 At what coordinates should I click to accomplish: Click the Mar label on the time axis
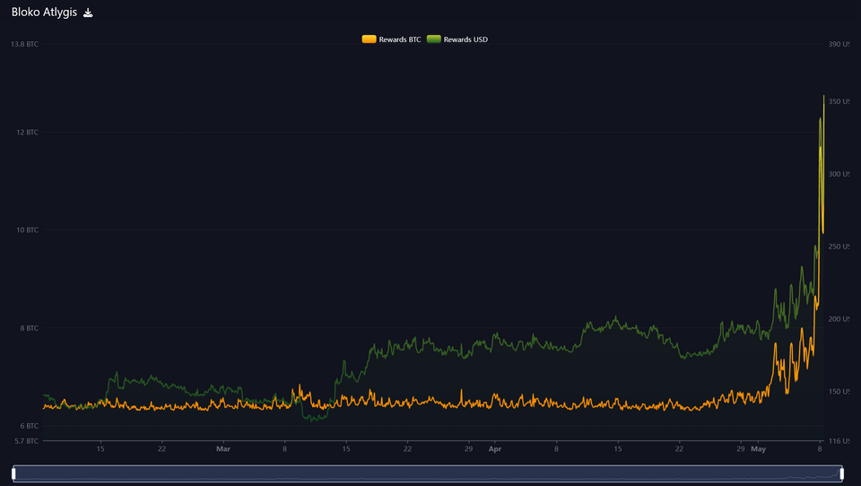click(223, 448)
